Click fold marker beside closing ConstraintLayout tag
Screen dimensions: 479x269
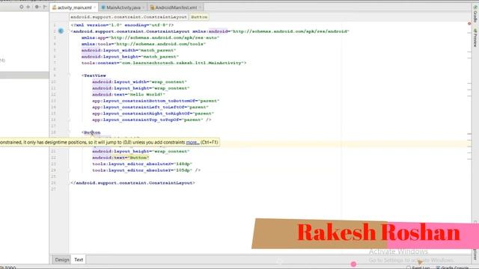(69, 182)
